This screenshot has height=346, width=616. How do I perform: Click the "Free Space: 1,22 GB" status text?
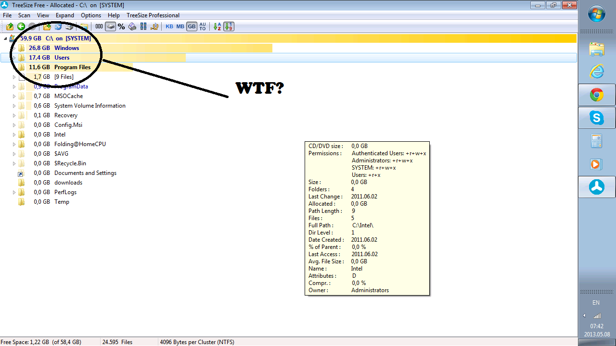click(x=41, y=342)
